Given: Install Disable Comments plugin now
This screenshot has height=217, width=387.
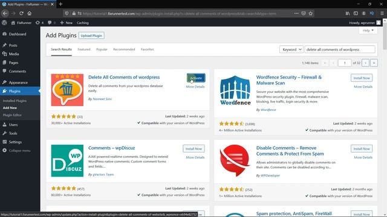Looking at the screenshot, I should point(362,149).
